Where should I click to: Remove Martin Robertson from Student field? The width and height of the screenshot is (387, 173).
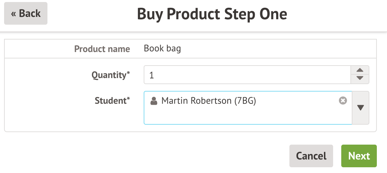pyautogui.click(x=343, y=101)
